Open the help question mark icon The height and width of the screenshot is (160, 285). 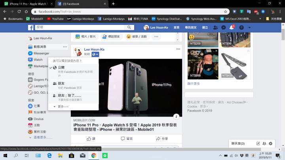tap(241, 28)
